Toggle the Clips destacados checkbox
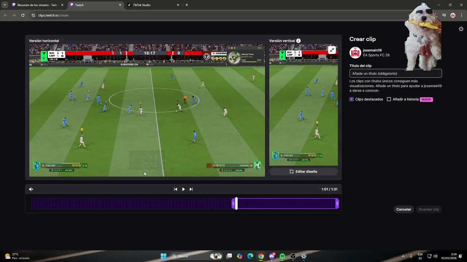Image resolution: width=467 pixels, height=262 pixels. click(351, 99)
